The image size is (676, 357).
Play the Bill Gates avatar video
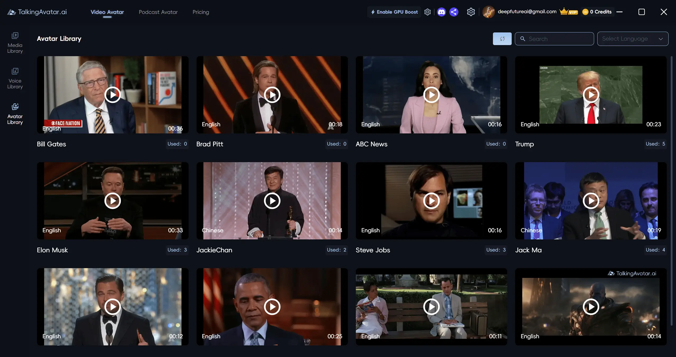tap(113, 95)
